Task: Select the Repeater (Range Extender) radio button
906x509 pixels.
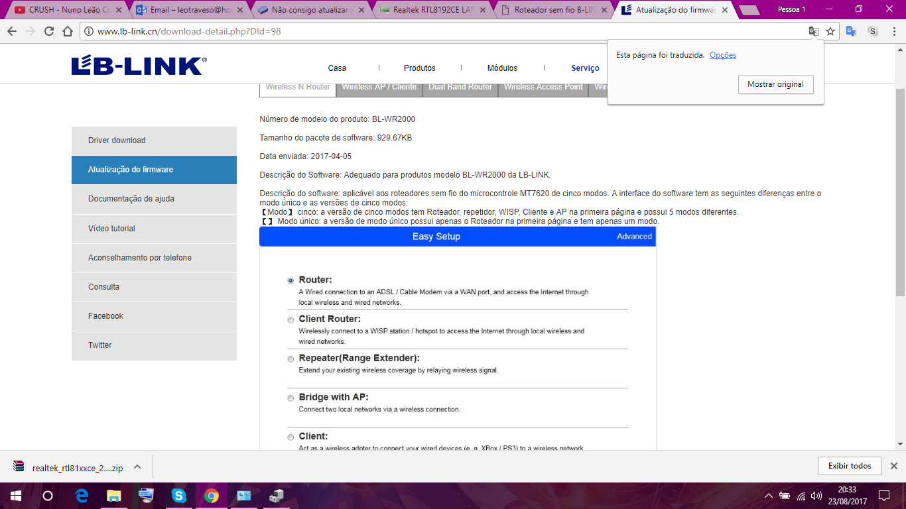Action: (x=291, y=359)
